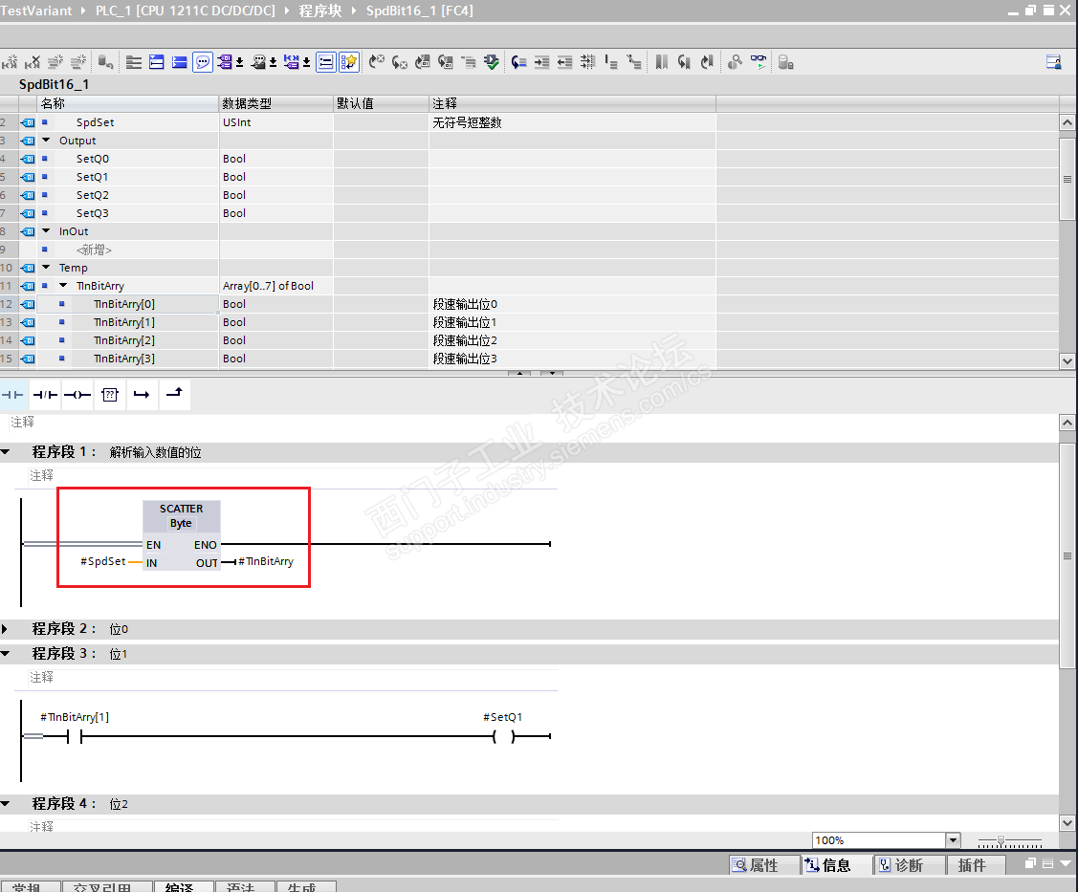Screen dimensions: 1078x892
Task: Click the indent text toolbar icon
Action: [541, 62]
